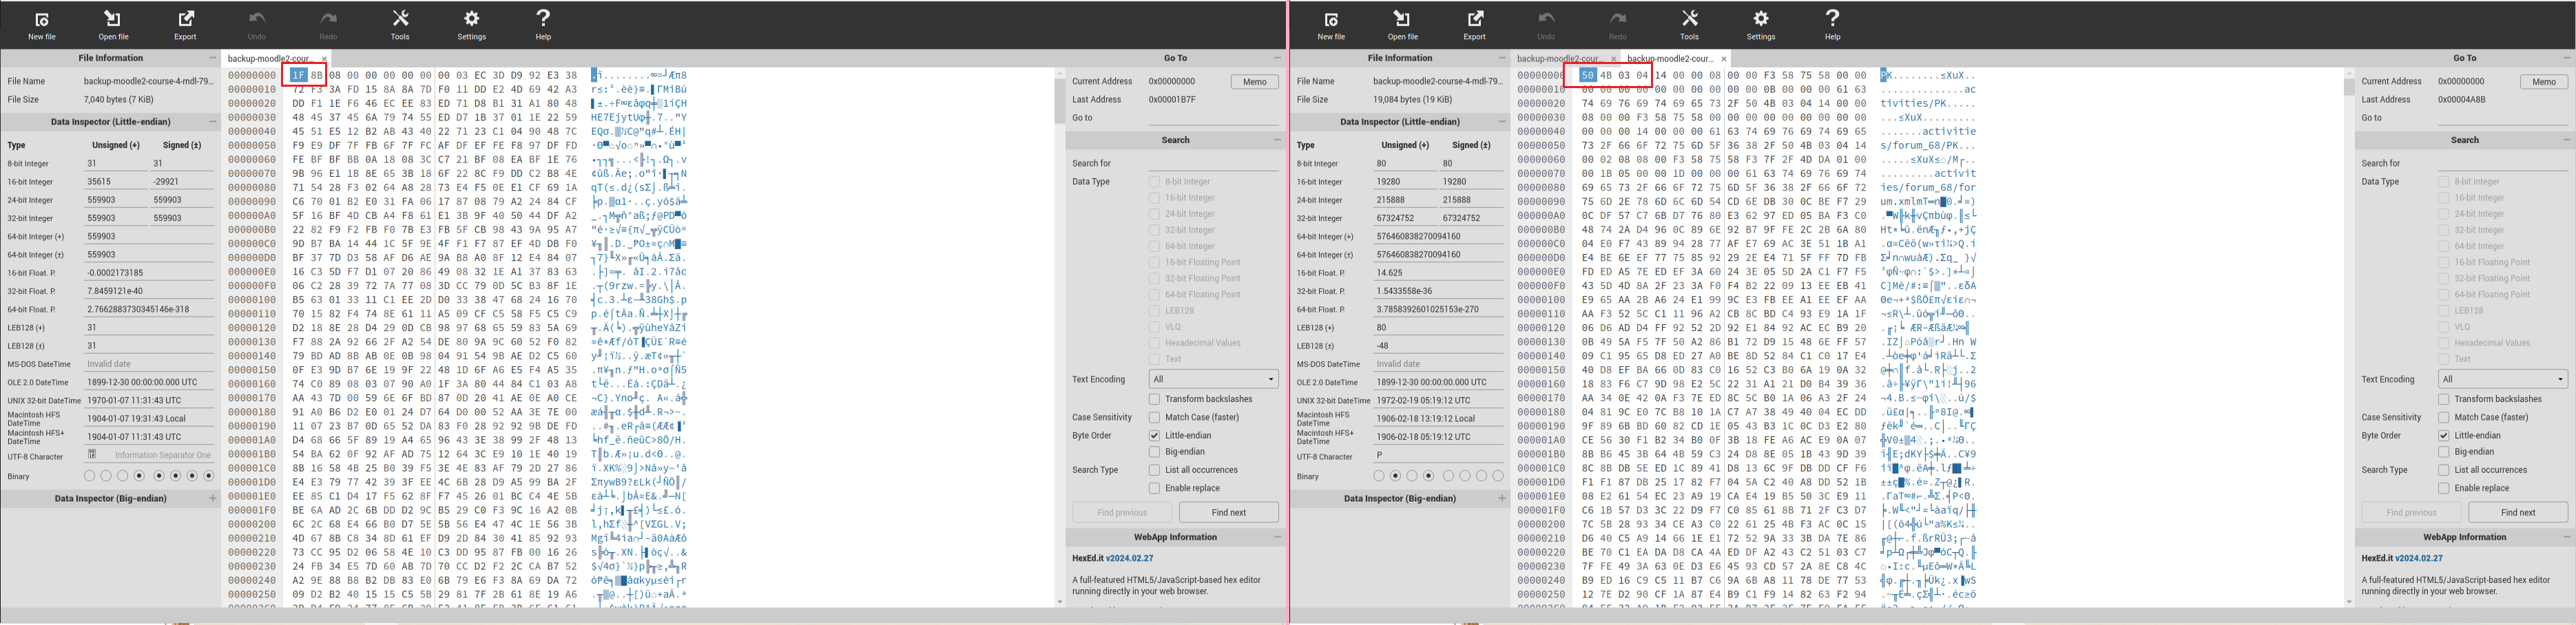Click New file icon in left window
The image size is (2576, 625).
(x=42, y=20)
